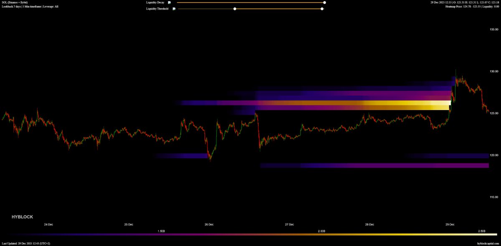This screenshot has width=501, height=246.
Task: Click the 27 Dec date label
Action: tap(289, 224)
